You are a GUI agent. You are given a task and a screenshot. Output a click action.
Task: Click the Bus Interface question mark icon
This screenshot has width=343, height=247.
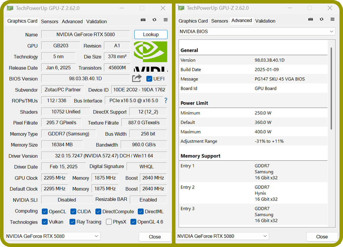point(166,100)
